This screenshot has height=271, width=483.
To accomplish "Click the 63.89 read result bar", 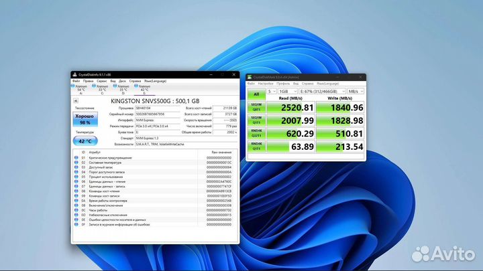I will pyautogui.click(x=290, y=147).
